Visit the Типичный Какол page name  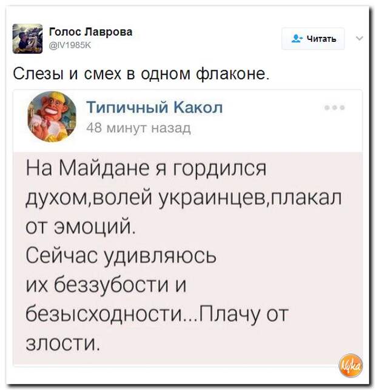tap(155, 107)
